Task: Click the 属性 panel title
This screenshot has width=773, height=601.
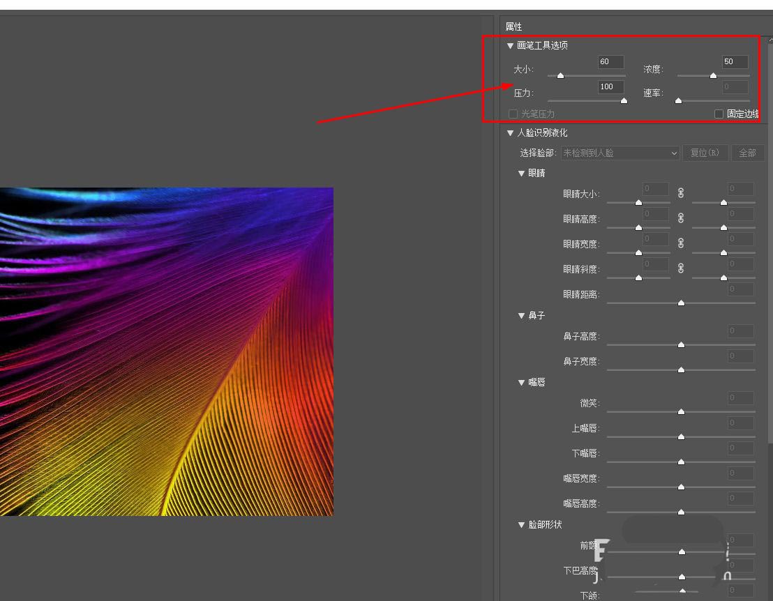Action: point(513,26)
